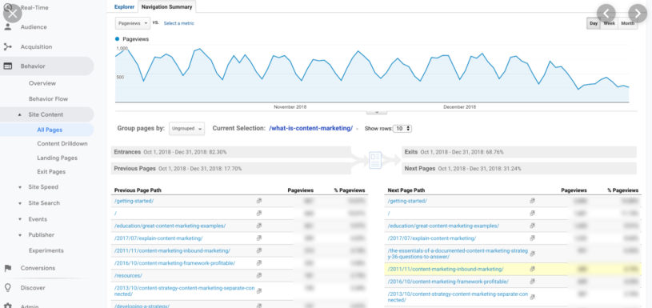Click external-link icon beside next /2011/11/content-marketing-inbound-marketing/
652x308 pixels.
(x=532, y=270)
